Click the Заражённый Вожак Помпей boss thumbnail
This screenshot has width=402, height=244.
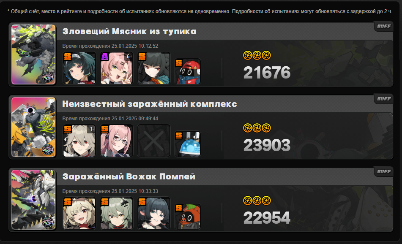pos(33,200)
